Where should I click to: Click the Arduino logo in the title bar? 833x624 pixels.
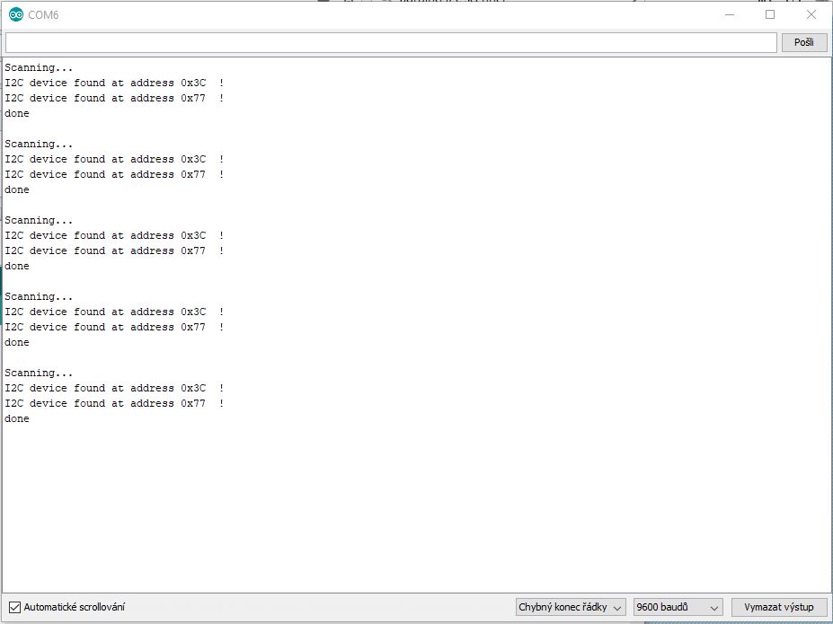click(x=15, y=15)
